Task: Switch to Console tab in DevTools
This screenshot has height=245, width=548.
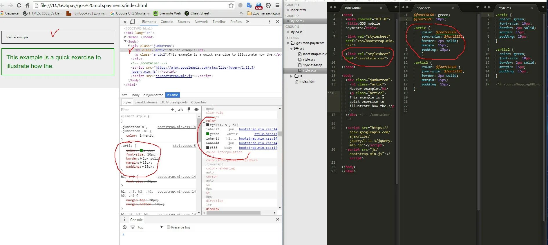Action: point(167,22)
